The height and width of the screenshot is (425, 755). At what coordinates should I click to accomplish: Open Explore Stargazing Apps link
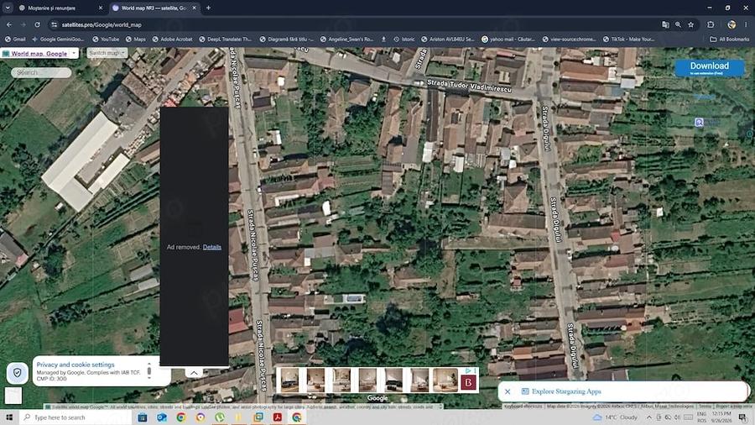point(566,391)
